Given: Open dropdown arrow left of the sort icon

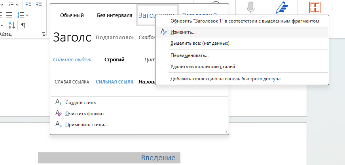Looking at the screenshot, I should pyautogui.click(x=2, y=25).
